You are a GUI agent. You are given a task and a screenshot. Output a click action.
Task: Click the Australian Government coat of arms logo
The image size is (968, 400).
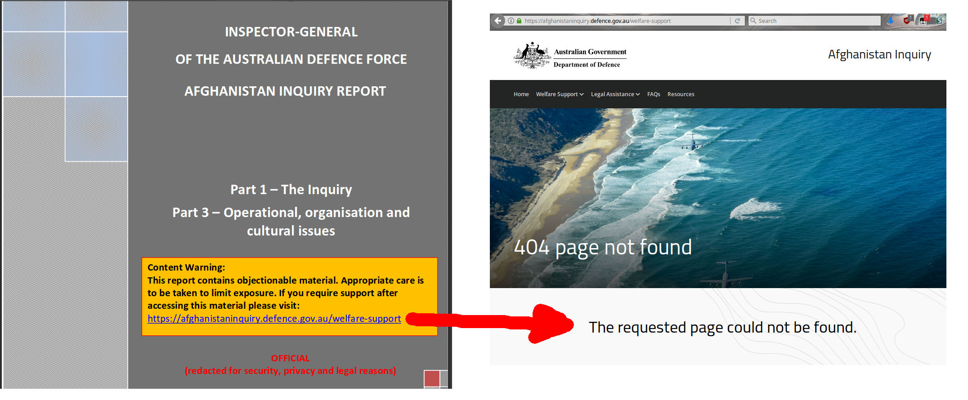[x=532, y=56]
